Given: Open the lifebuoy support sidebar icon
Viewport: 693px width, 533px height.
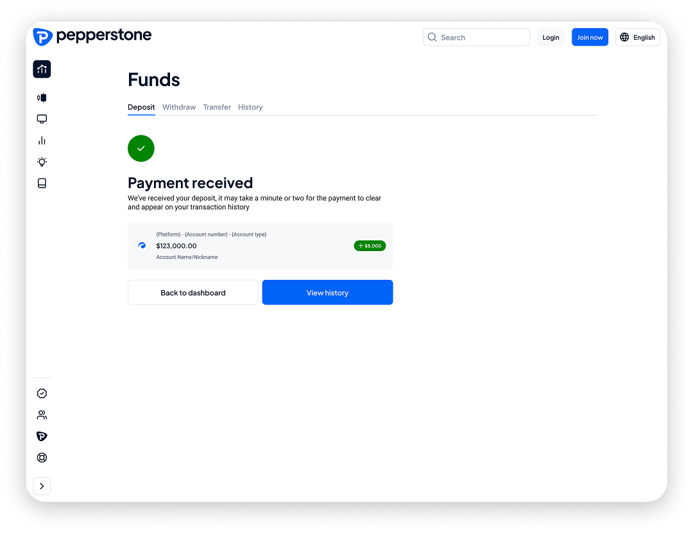Looking at the screenshot, I should coord(42,457).
